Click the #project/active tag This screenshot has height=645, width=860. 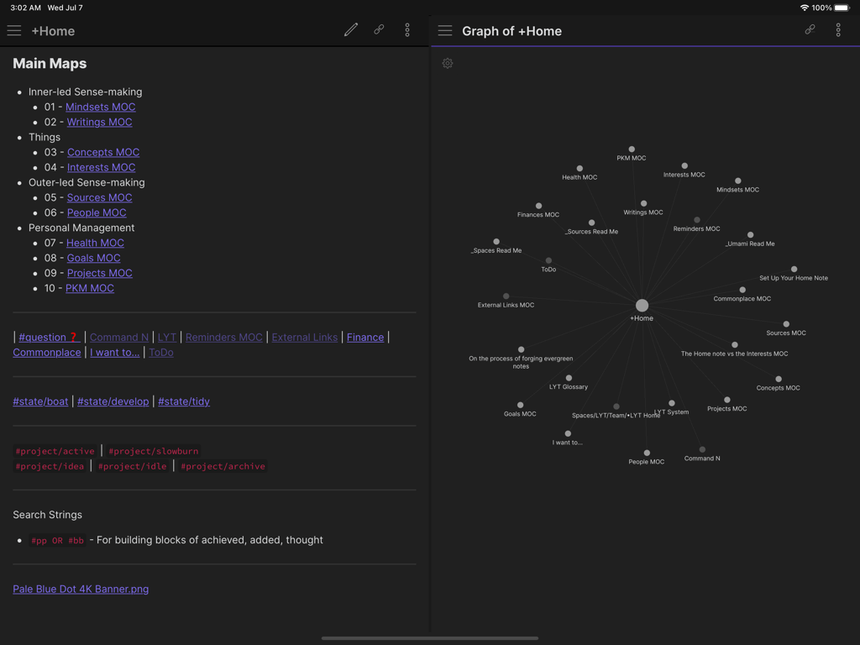[55, 451]
